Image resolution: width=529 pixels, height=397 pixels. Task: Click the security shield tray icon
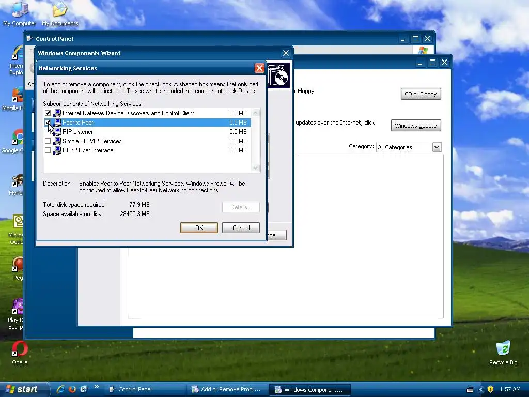coord(490,389)
